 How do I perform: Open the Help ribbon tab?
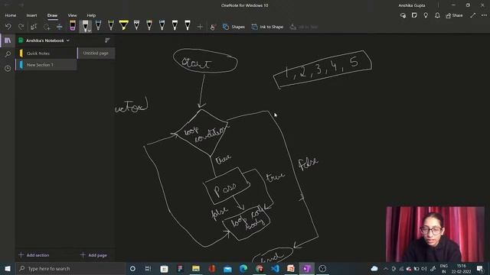click(x=91, y=15)
